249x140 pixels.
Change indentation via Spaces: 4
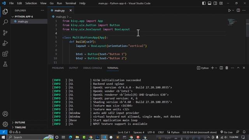[139, 132]
